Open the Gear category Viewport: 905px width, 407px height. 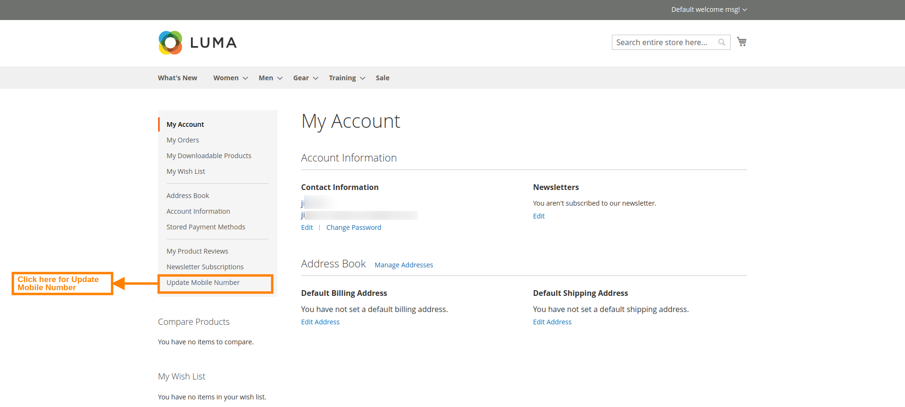click(x=301, y=78)
